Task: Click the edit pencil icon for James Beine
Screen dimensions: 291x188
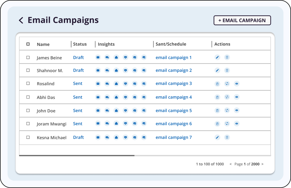Action: click(x=217, y=57)
